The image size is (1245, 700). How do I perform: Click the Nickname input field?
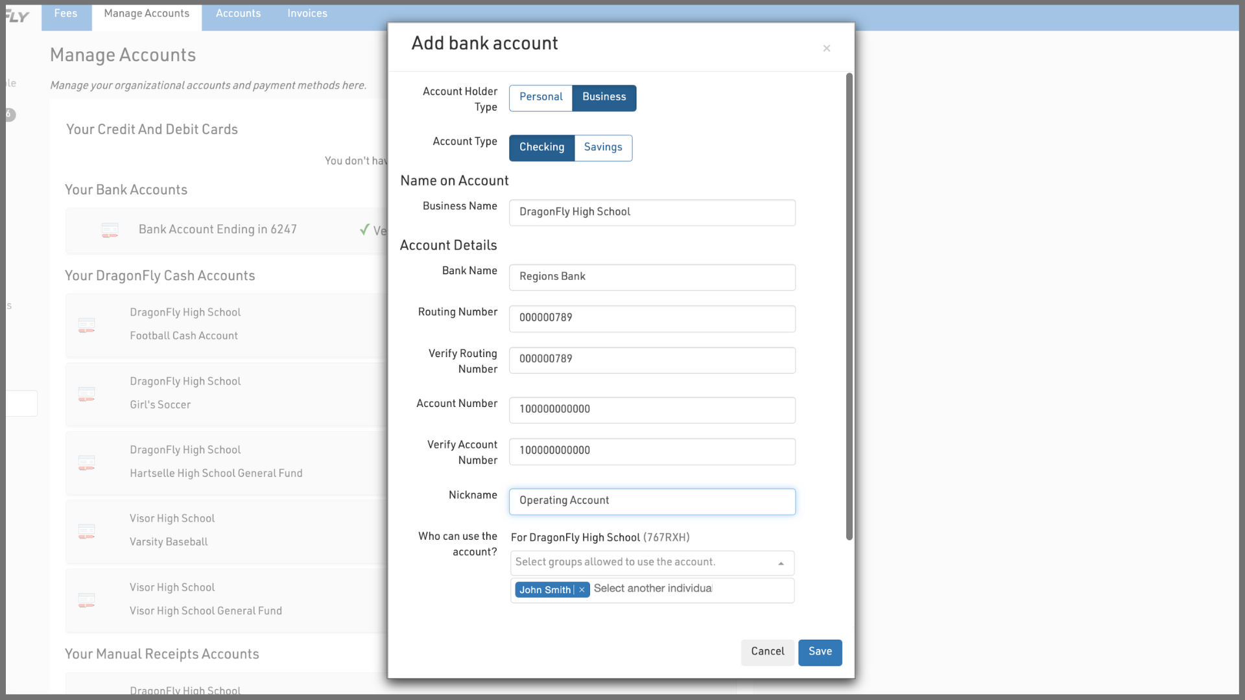tap(652, 501)
